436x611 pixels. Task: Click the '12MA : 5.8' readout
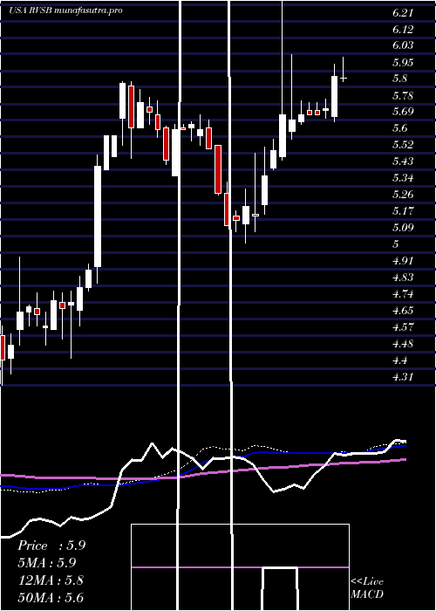(51, 580)
